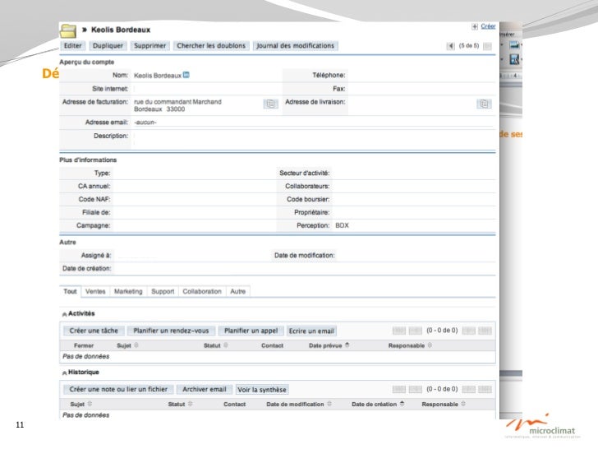Open the Tout tab
Image resolution: width=598 pixels, height=449 pixels.
point(70,292)
